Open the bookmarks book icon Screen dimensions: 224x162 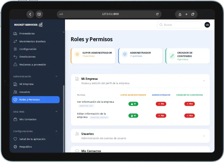pyautogui.click(x=39, y=14)
